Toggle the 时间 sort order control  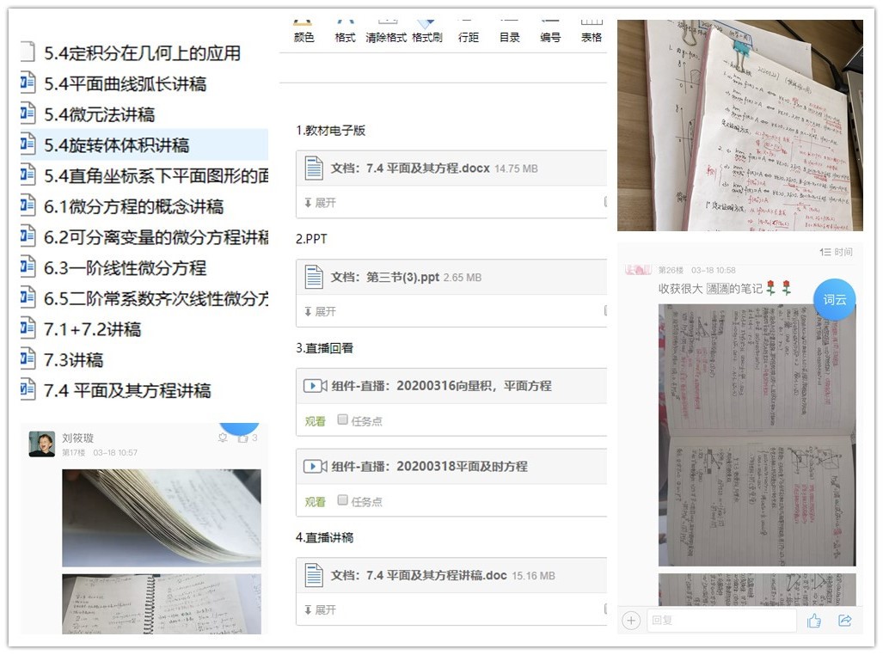pyautogui.click(x=836, y=252)
